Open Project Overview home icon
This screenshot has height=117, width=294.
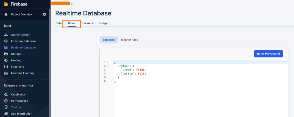tap(6, 14)
